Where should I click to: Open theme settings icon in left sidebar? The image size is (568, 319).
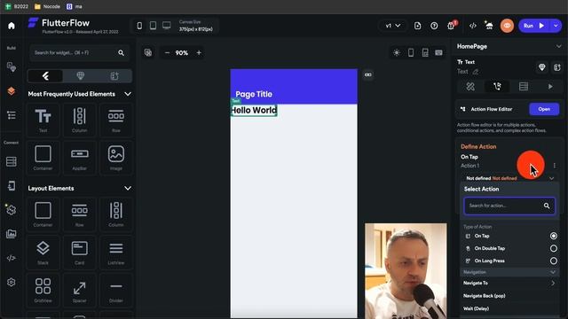tap(12, 210)
